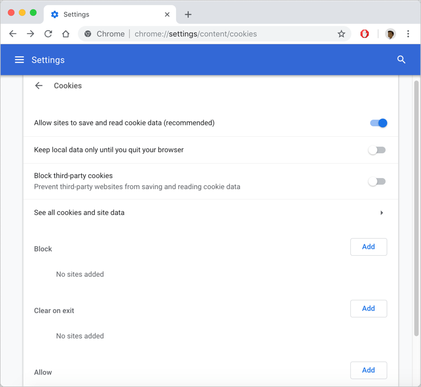421x387 pixels.
Task: Disable allow sites to save cookie data
Action: [378, 123]
